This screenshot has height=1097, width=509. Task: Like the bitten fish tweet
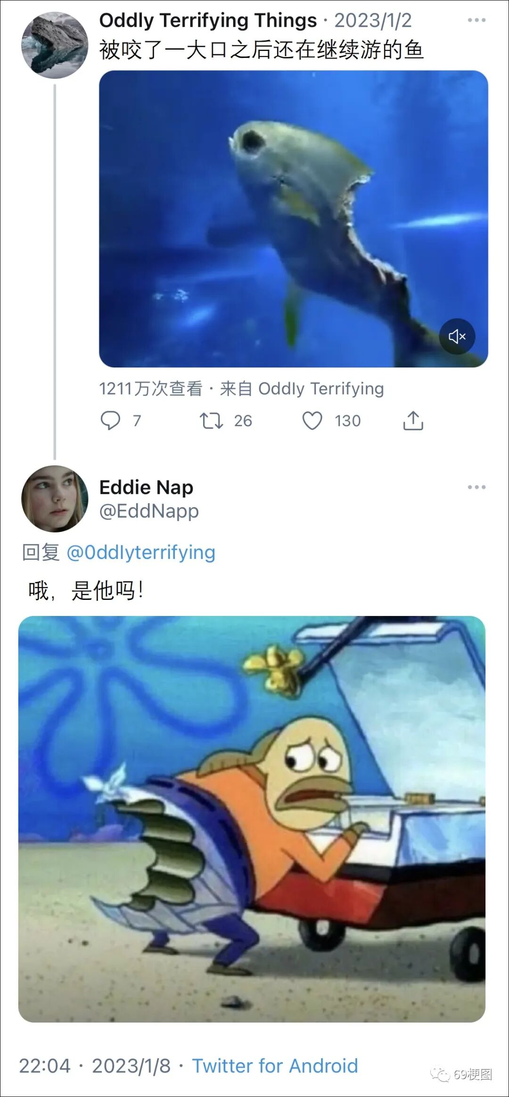click(312, 420)
